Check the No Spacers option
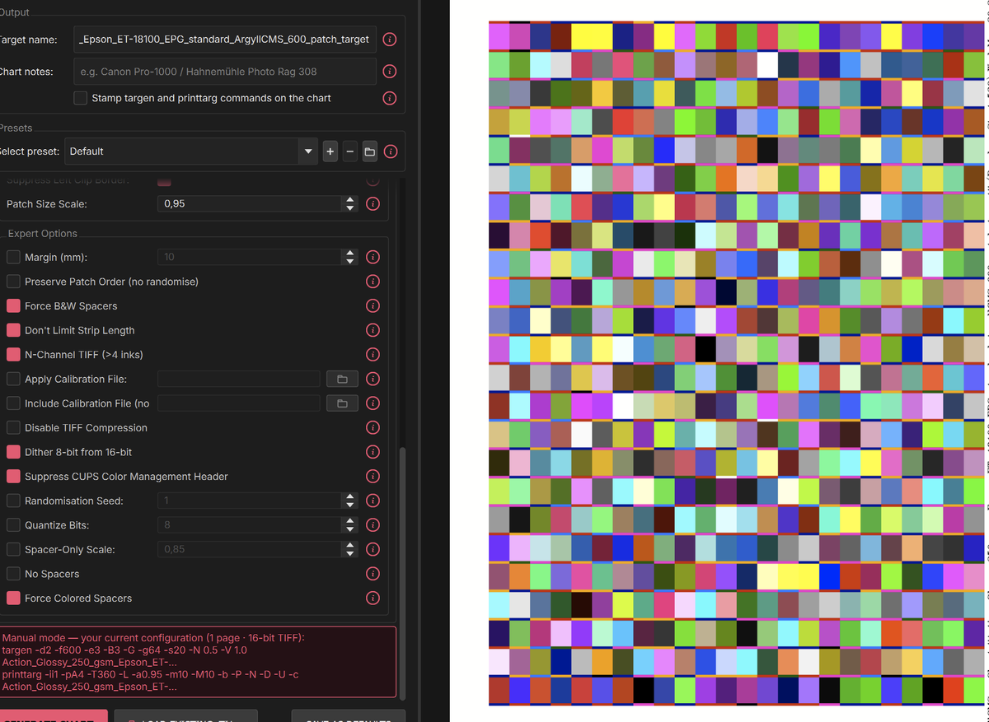This screenshot has height=722, width=989. (x=13, y=574)
